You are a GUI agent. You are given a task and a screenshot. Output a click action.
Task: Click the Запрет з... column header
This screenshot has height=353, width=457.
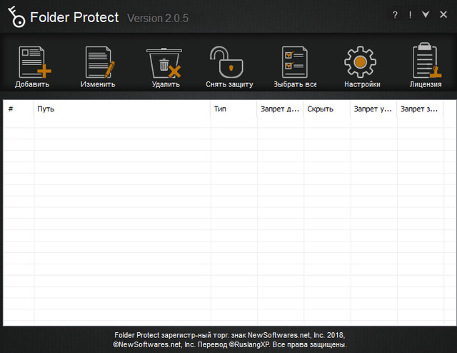(420, 109)
